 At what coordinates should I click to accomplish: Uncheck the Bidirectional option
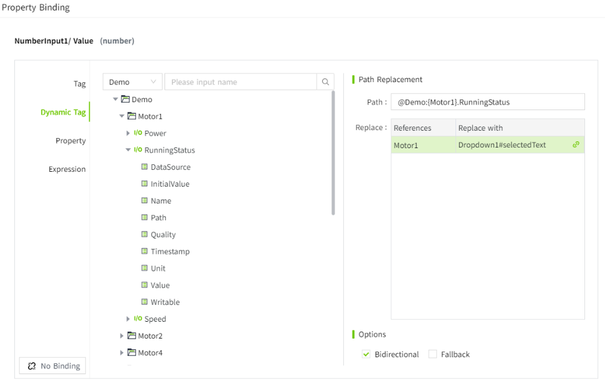click(x=366, y=355)
